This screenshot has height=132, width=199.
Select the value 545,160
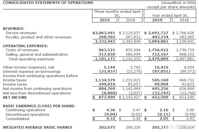(160, 80)
